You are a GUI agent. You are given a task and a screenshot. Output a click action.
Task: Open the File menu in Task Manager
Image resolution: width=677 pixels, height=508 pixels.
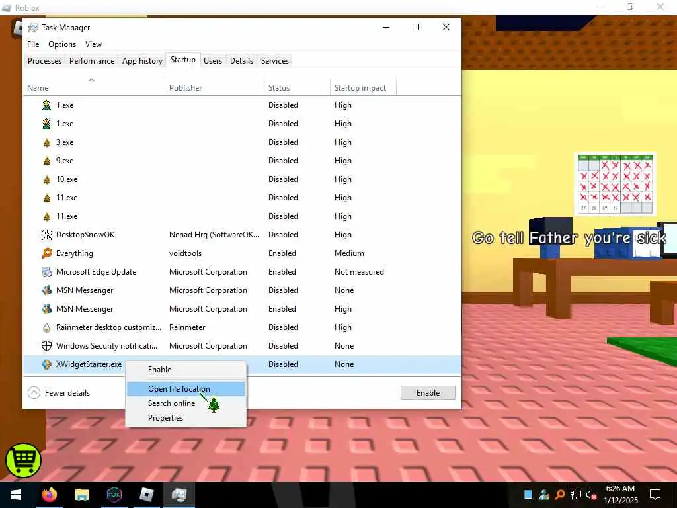pos(33,44)
